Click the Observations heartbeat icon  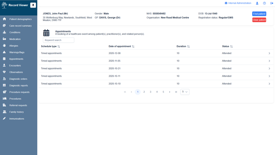coord(4,72)
